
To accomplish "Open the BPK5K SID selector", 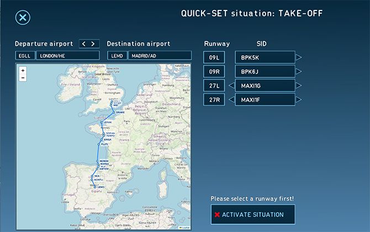I will (265, 57).
